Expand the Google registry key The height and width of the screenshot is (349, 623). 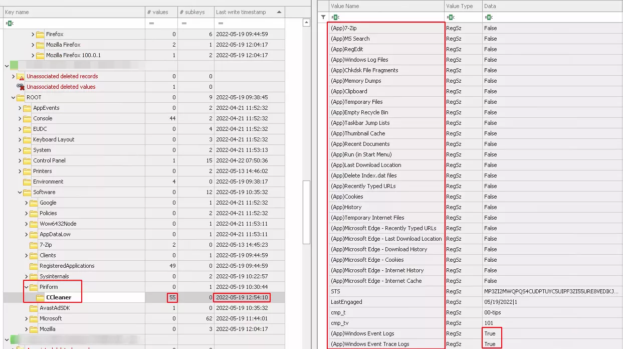[x=25, y=203]
